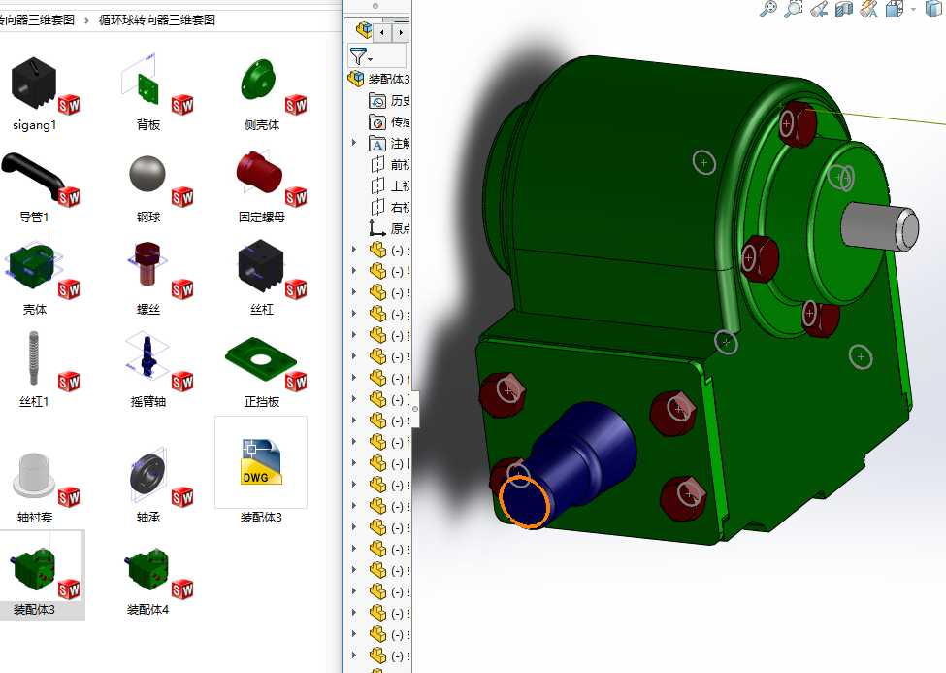
Task: Open the Section View tool
Action: pyautogui.click(x=843, y=9)
